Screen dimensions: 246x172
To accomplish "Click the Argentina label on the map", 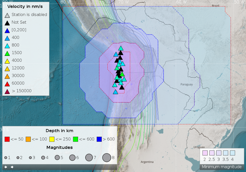I will point(147,162).
